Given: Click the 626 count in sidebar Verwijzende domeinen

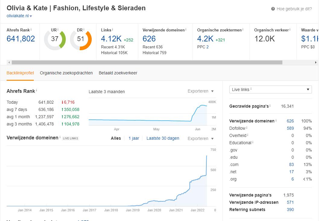Looking at the screenshot, I should (x=290, y=121).
